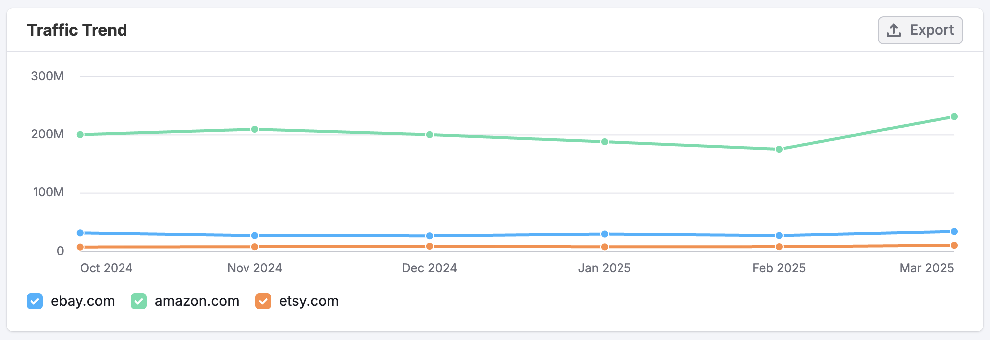The image size is (990, 340).
Task: Select the ebay.com legend label
Action: tap(83, 301)
